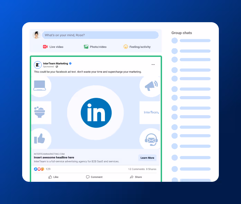Viewport: 241px width, 204px height.
Task: Click the laptop icon in ad image
Action: coord(40,85)
